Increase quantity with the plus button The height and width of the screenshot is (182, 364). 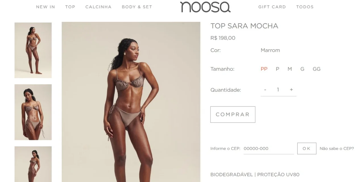(x=291, y=90)
